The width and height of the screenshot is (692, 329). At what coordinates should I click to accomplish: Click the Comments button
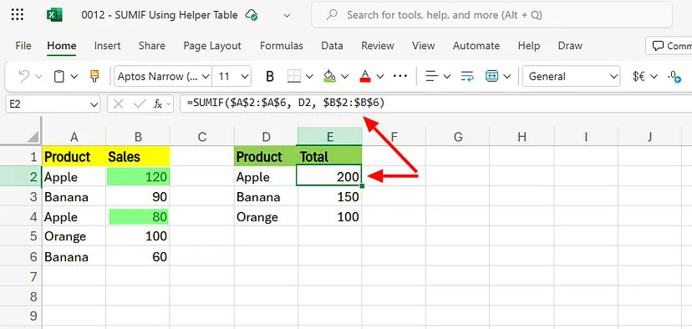click(x=669, y=46)
